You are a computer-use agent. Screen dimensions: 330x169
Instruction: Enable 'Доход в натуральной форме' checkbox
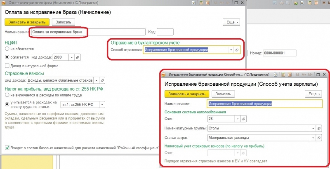[x=7, y=66]
